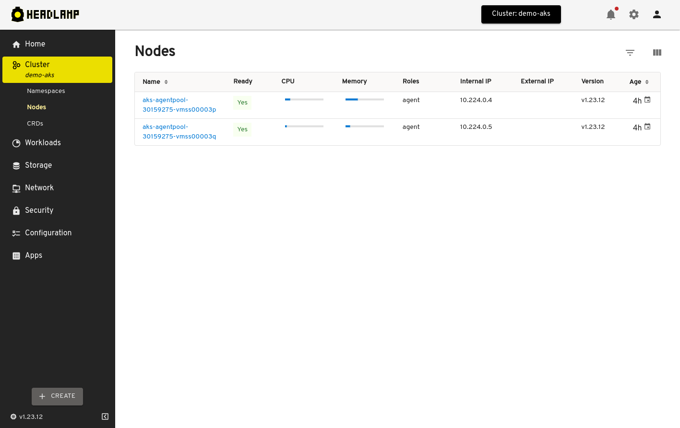
Task: Collapse the sidebar with the arrow icon
Action: tap(105, 416)
